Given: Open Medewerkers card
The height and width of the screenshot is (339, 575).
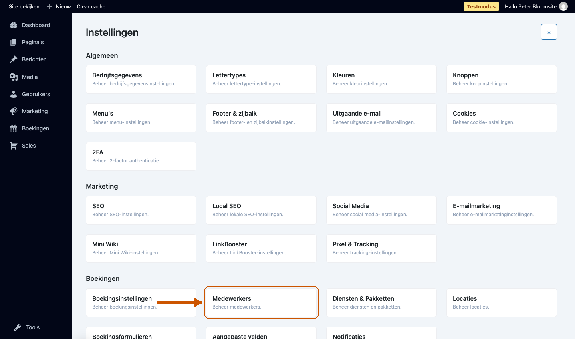Looking at the screenshot, I should 261,303.
